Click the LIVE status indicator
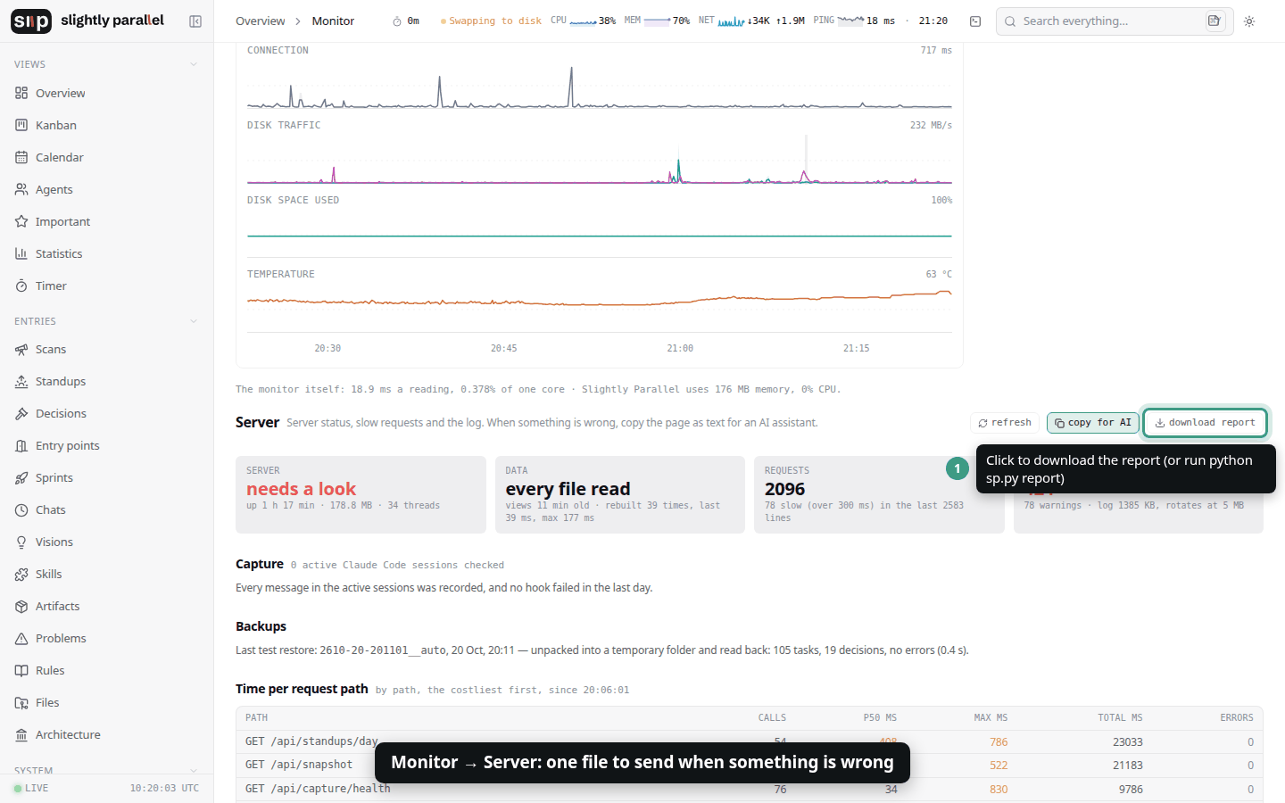Screen dimensions: 1285x803 tap(31, 788)
